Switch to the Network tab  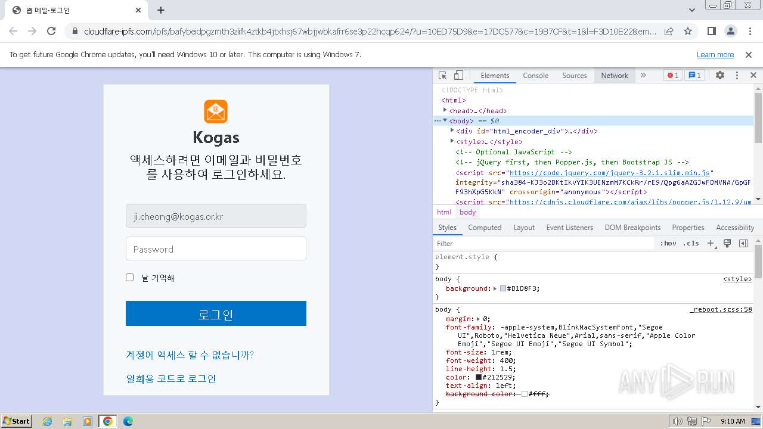[615, 76]
